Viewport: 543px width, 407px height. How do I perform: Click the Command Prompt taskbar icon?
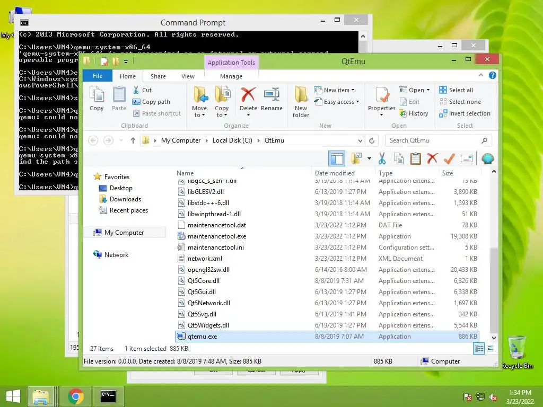(x=108, y=396)
